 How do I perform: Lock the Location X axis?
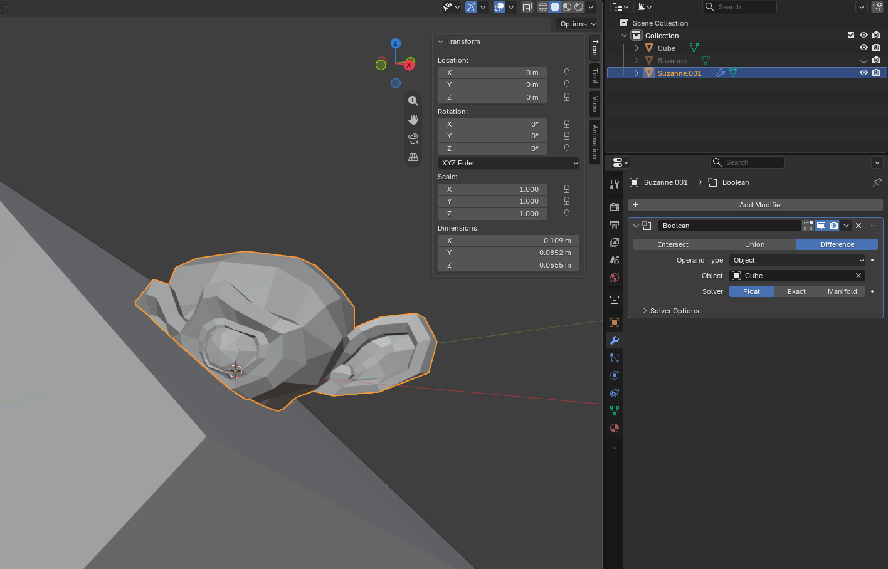click(566, 73)
